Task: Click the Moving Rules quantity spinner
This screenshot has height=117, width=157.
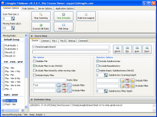Action: pyautogui.click(x=13, y=28)
